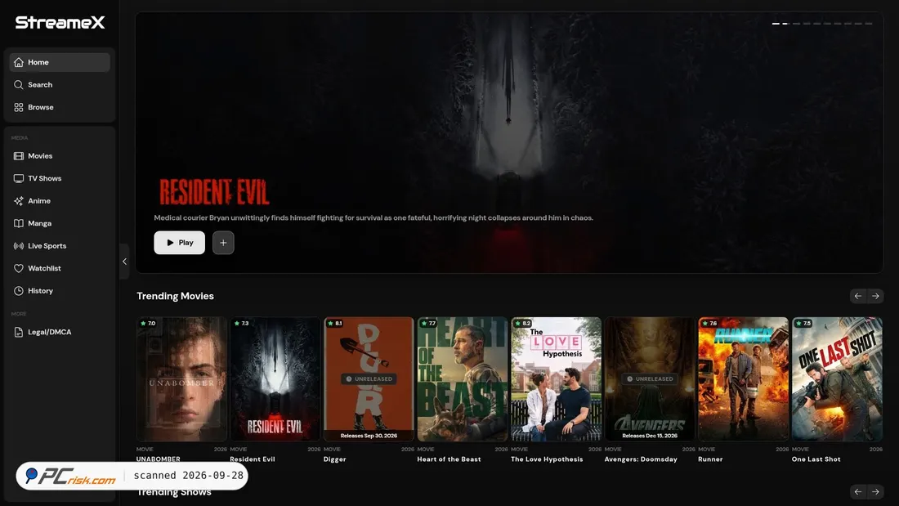Click the StreameX logo
The height and width of the screenshot is (506, 899).
click(60, 22)
